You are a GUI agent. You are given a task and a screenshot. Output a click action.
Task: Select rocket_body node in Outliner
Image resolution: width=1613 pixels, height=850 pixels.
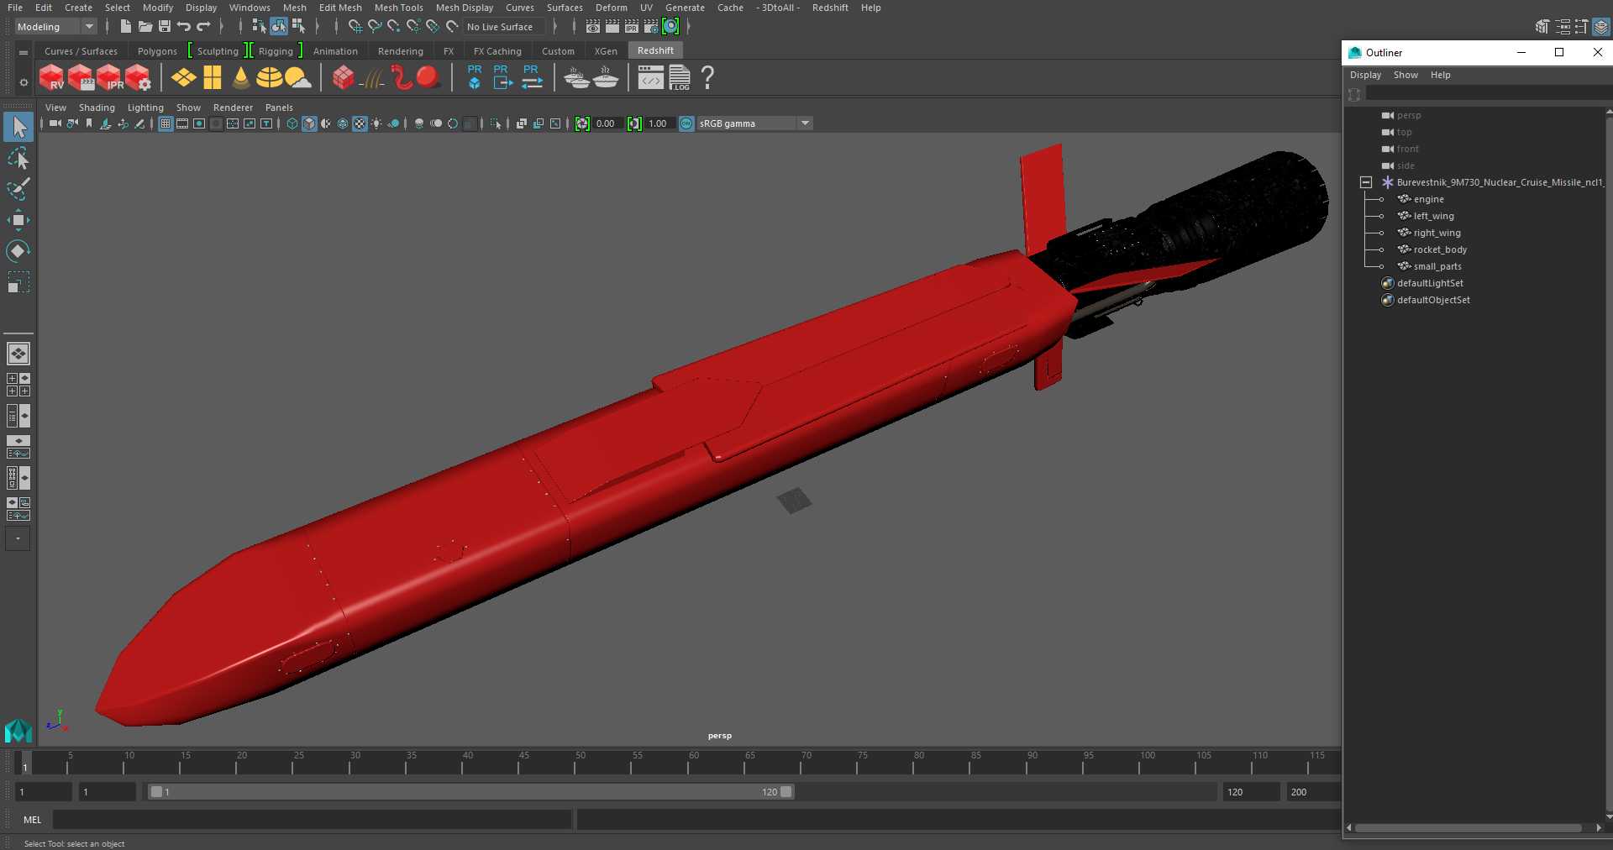[x=1440, y=249]
